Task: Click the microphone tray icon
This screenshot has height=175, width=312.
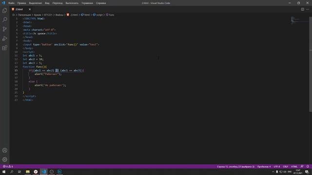Action: tap(277, 172)
